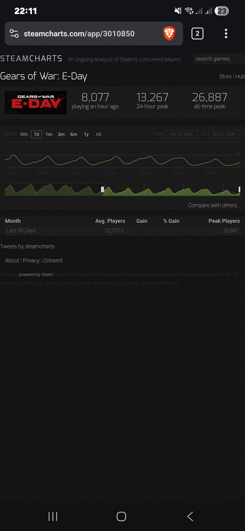This screenshot has height=531, width=245.
Task: Open the Hub link
Action: click(x=240, y=77)
